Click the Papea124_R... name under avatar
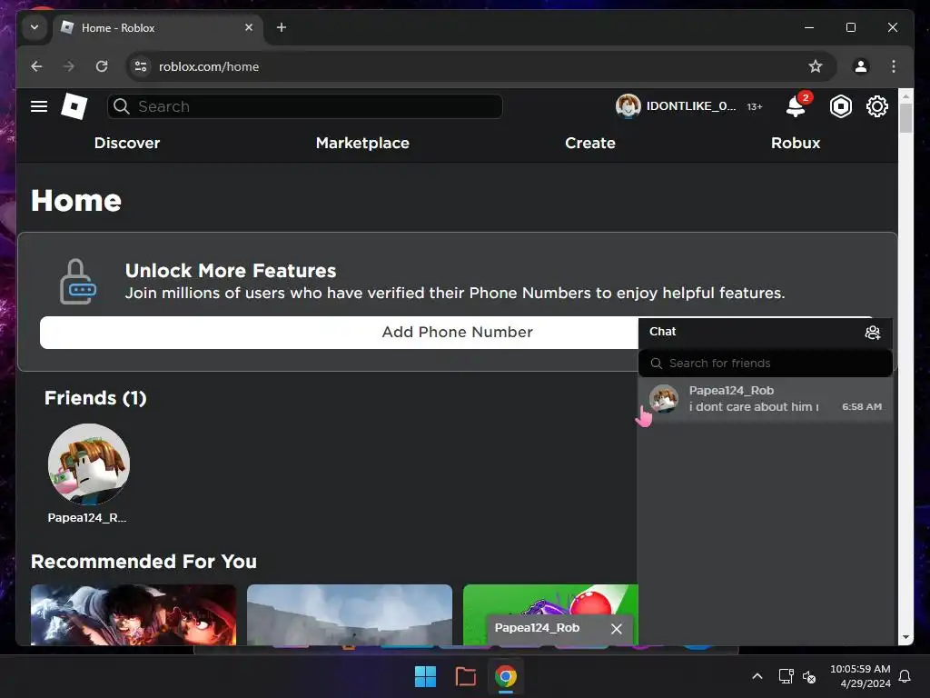930x698 pixels. (x=87, y=517)
